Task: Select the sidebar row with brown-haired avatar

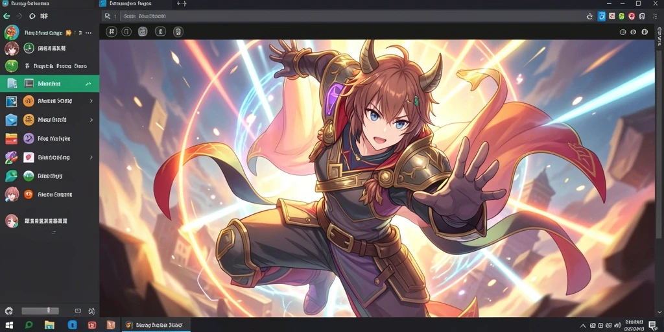Action: [49, 48]
